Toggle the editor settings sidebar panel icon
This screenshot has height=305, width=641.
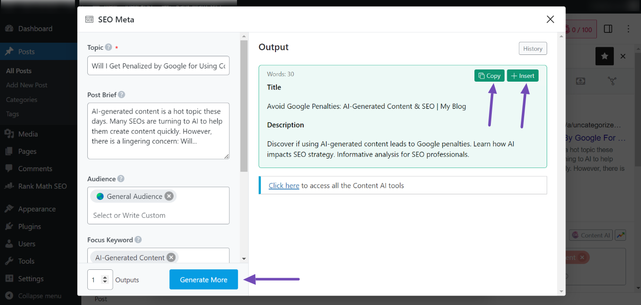coord(608,29)
